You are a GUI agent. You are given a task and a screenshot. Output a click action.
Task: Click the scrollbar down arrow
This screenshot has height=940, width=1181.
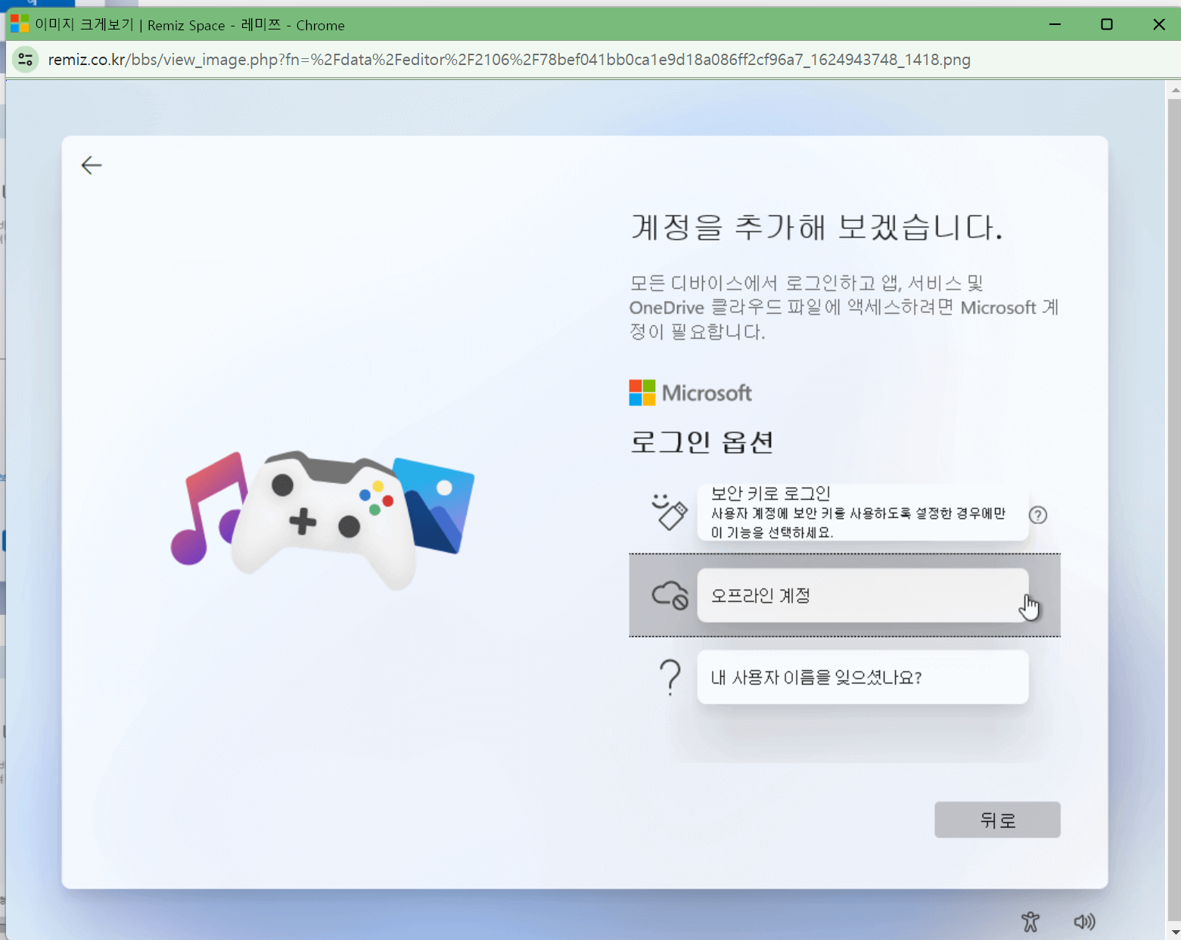[1174, 932]
